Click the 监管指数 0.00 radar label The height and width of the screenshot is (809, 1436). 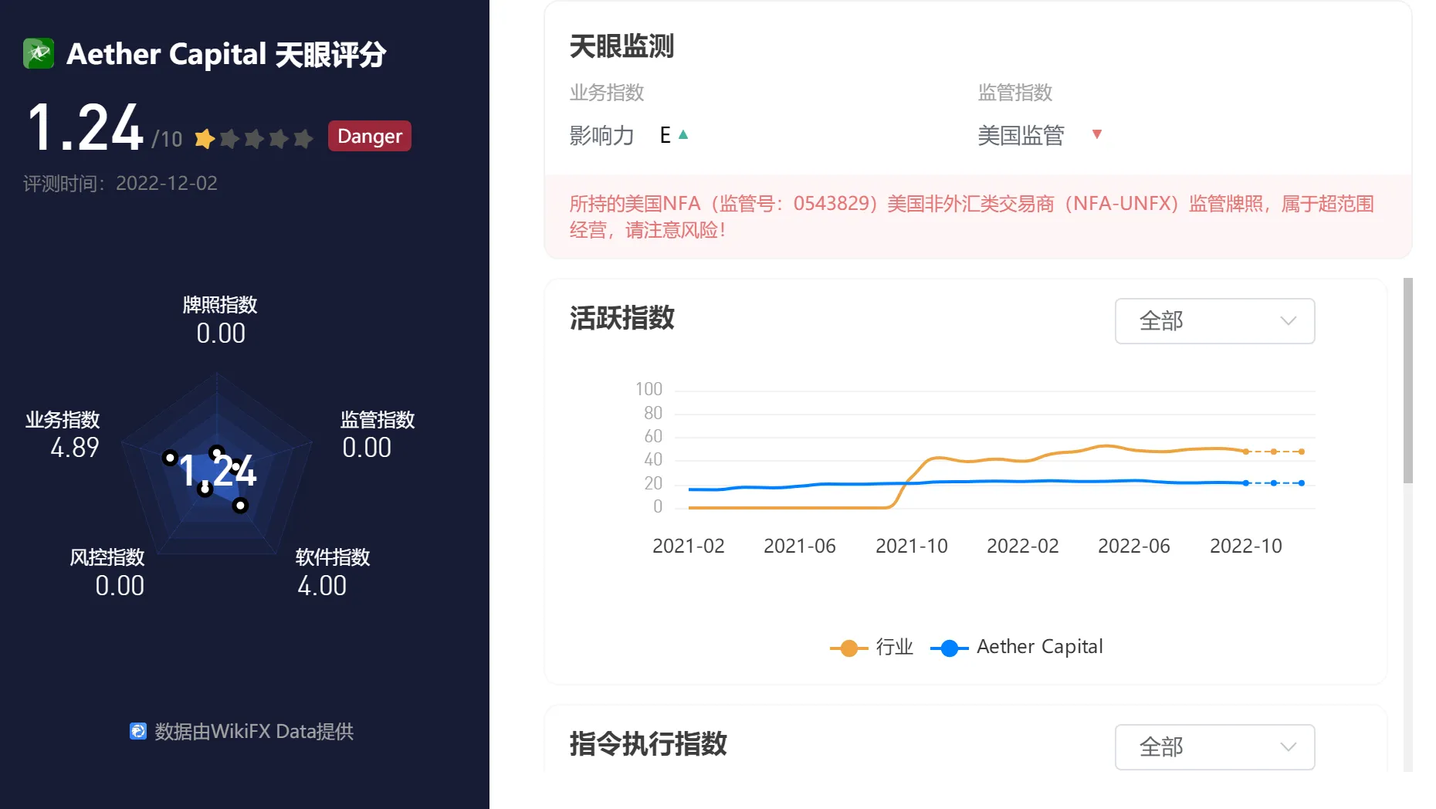378,434
